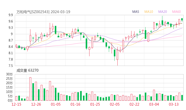
Task: Click the 02-05 date axis label
Action: (115, 104)
